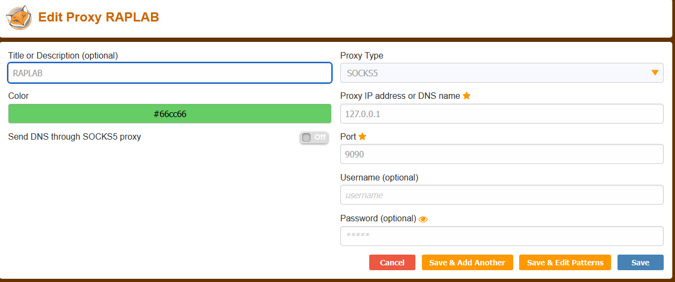Open the Proxy Type dropdown arrow
The width and height of the screenshot is (675, 282).
pos(655,73)
